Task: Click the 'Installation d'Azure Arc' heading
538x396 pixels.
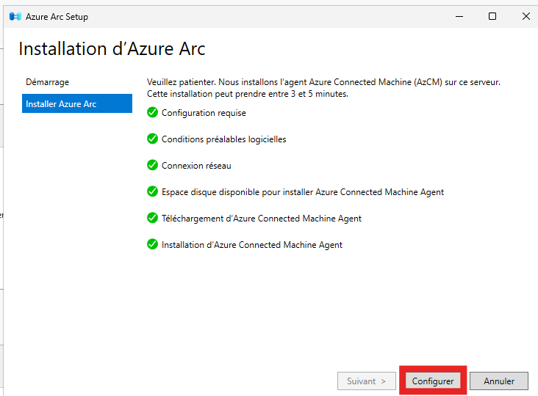Action: point(112,48)
